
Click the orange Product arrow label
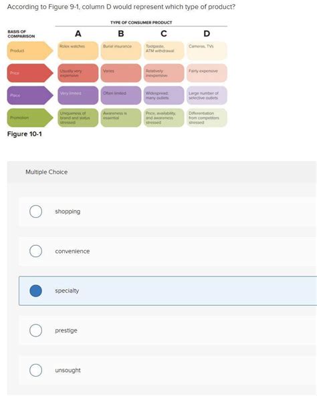tap(30, 51)
